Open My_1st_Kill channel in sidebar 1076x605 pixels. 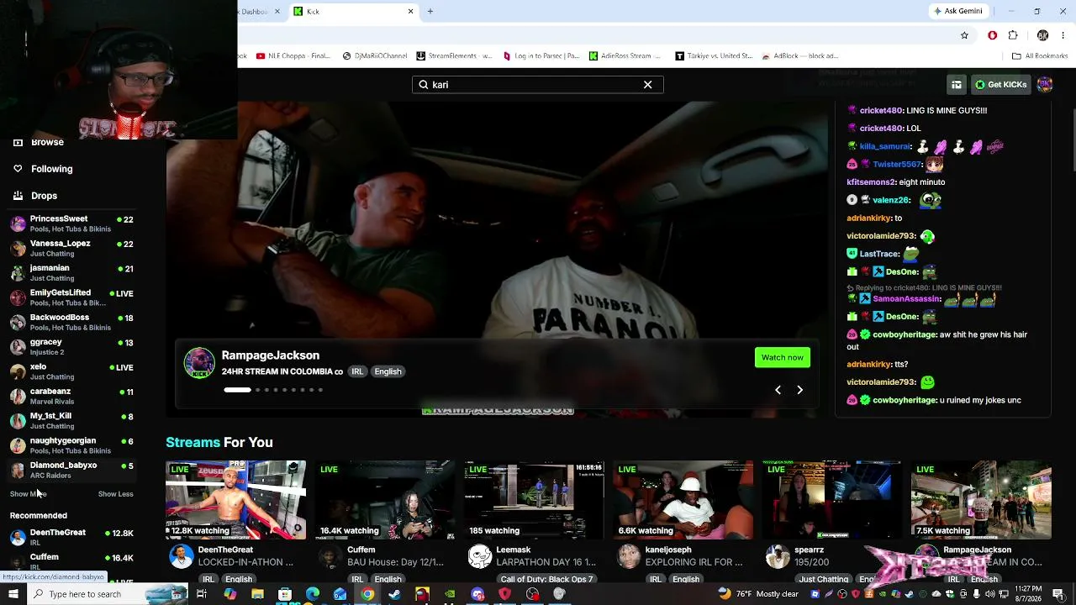71,420
